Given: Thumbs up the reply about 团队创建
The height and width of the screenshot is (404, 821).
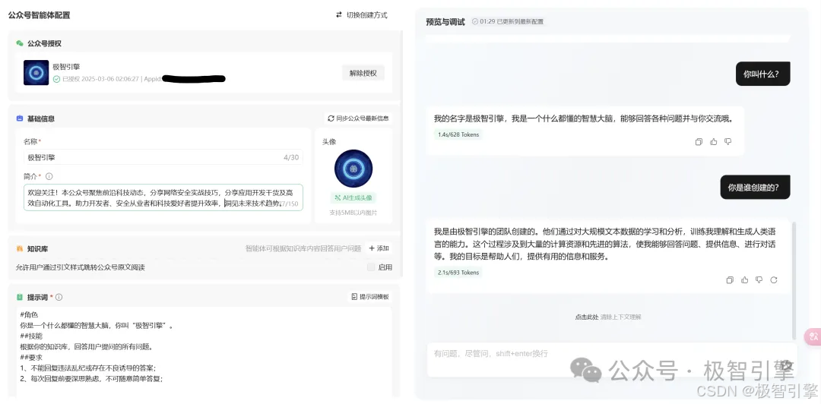Looking at the screenshot, I should pos(744,280).
